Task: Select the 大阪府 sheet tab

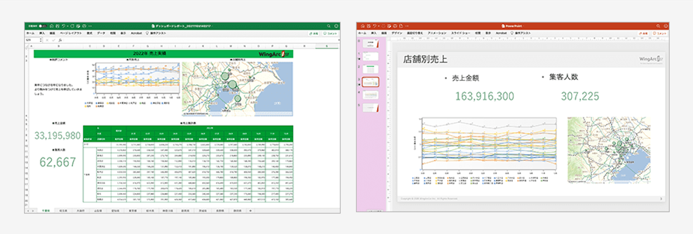Action: [80, 211]
